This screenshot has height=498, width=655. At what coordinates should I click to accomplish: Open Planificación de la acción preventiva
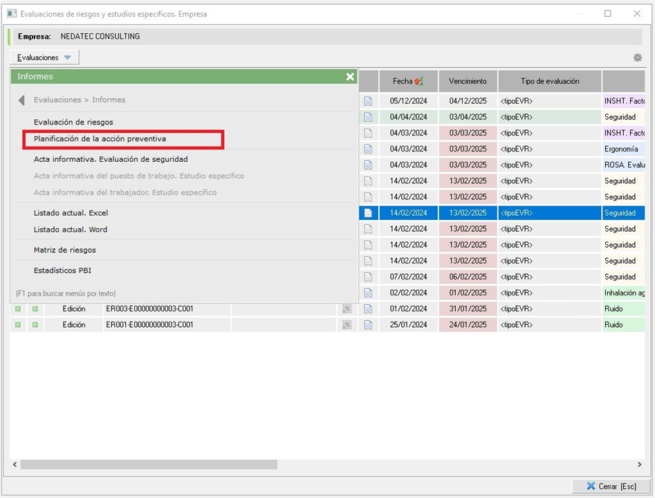point(100,139)
